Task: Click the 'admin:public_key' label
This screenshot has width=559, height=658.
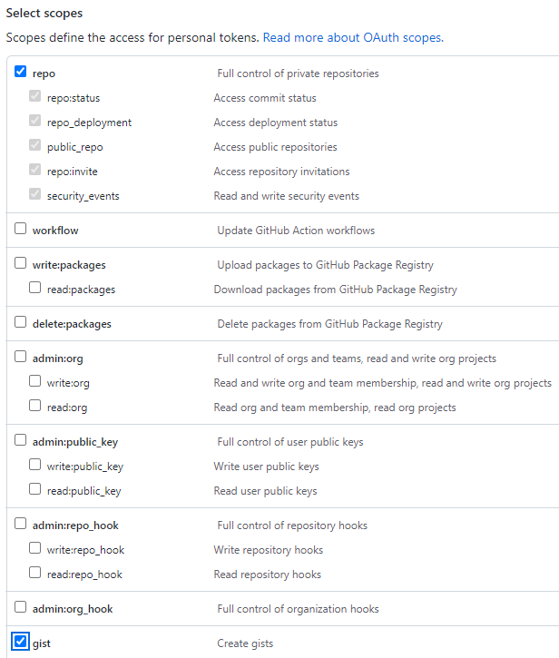Action: coord(75,442)
